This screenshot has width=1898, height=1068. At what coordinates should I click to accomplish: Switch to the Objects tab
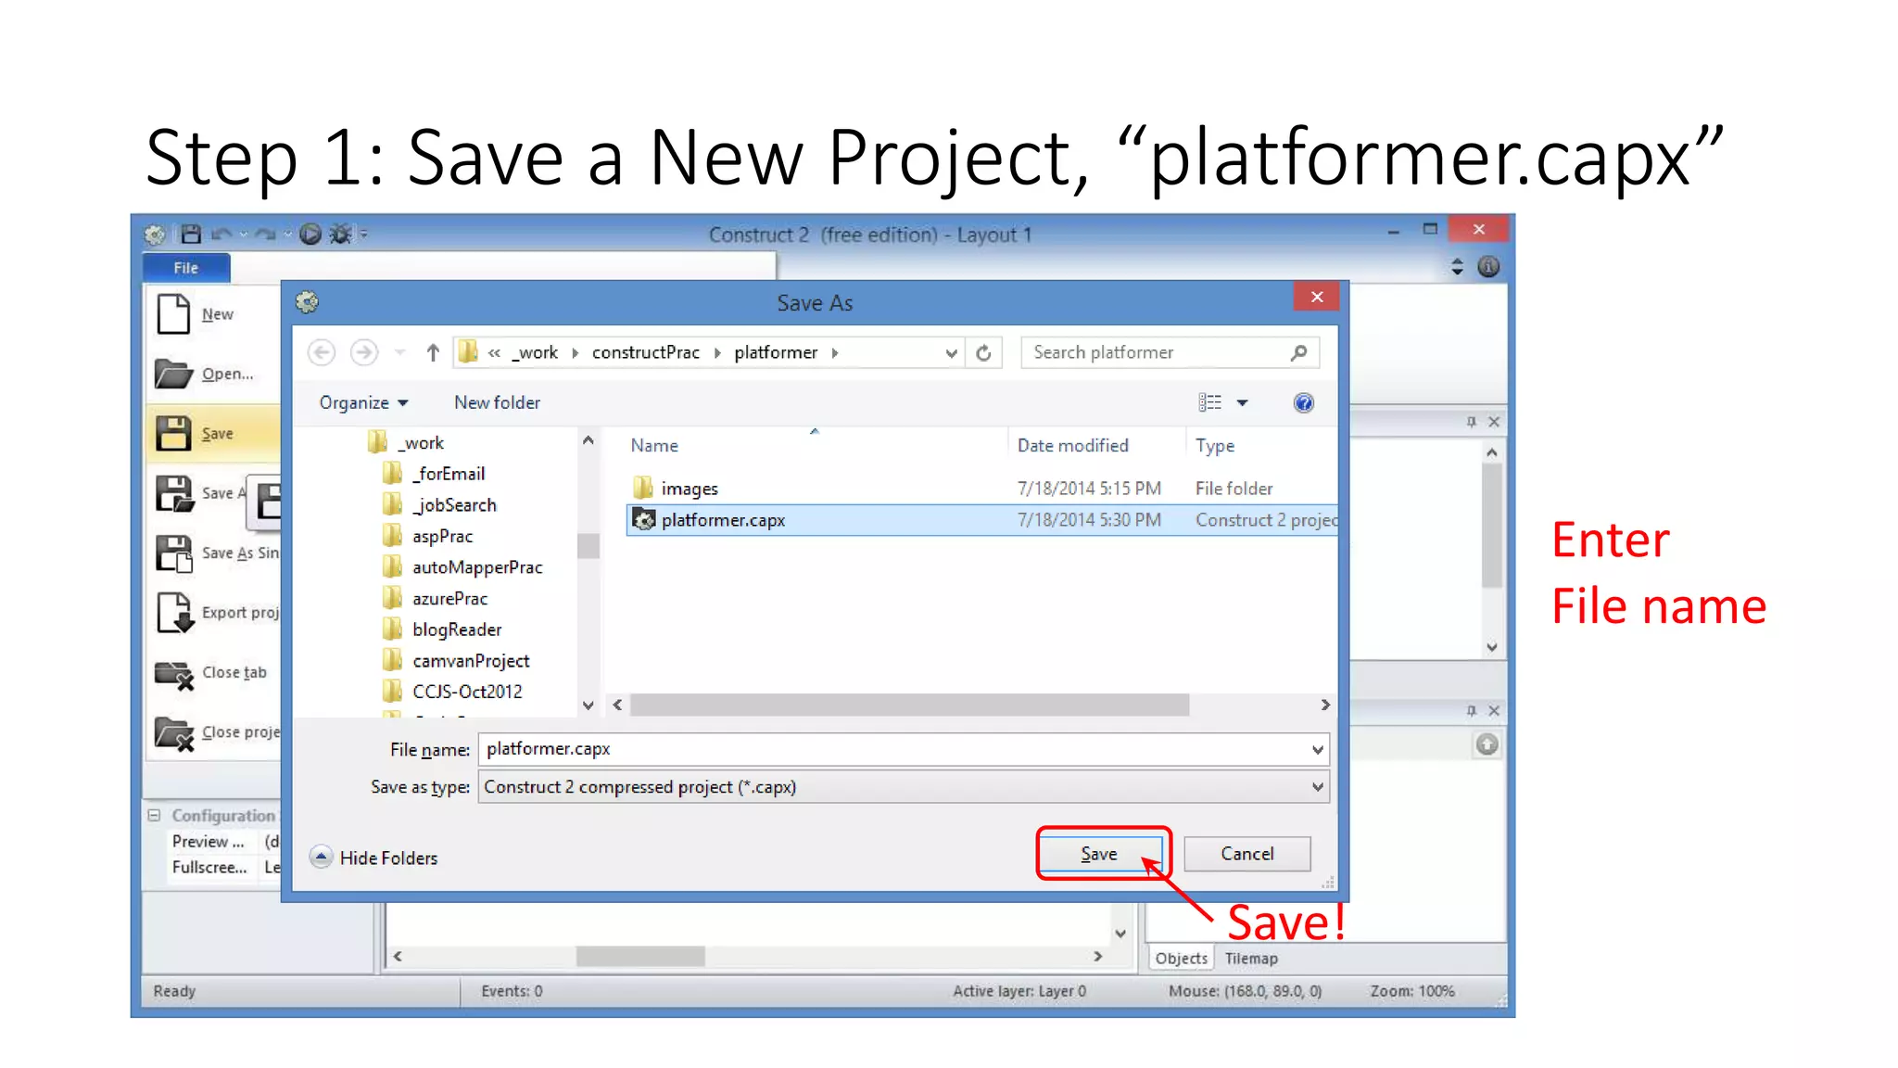click(1182, 959)
